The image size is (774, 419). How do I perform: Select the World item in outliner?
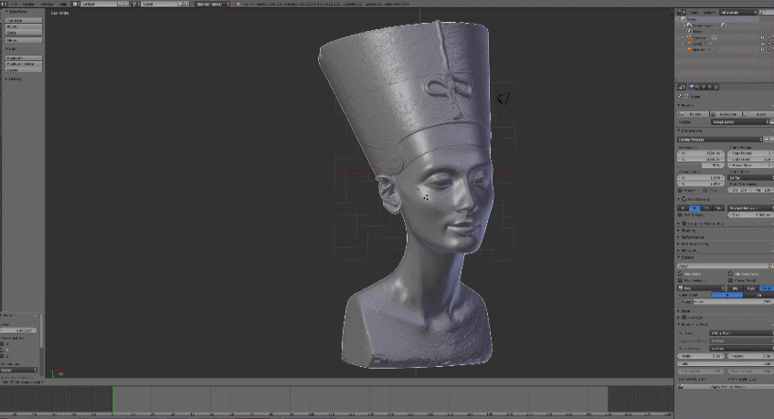point(697,32)
